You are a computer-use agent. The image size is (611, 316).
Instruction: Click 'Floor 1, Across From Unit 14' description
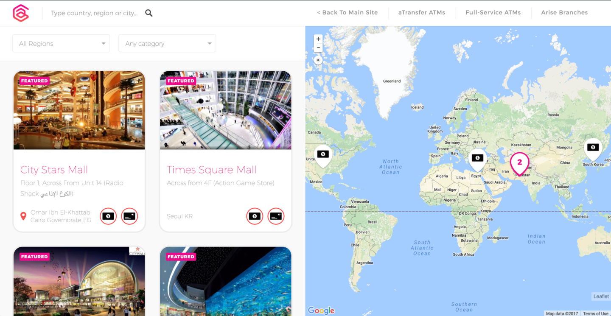pyautogui.click(x=72, y=188)
